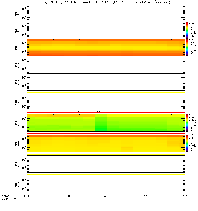Click the single black mark near 1240 above thb ions
The image size is (198, 211).
tap(79, 111)
